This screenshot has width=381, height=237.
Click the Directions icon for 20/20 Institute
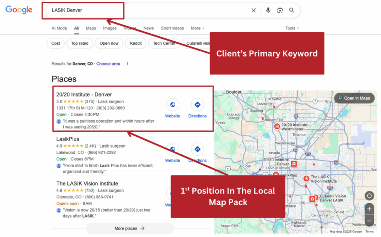click(x=197, y=105)
